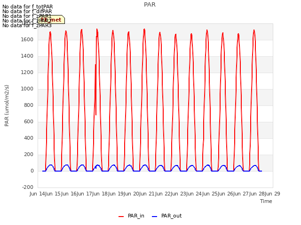Click the PAR_in spike dip on Jun 17
The image size is (301, 225).
point(96,114)
